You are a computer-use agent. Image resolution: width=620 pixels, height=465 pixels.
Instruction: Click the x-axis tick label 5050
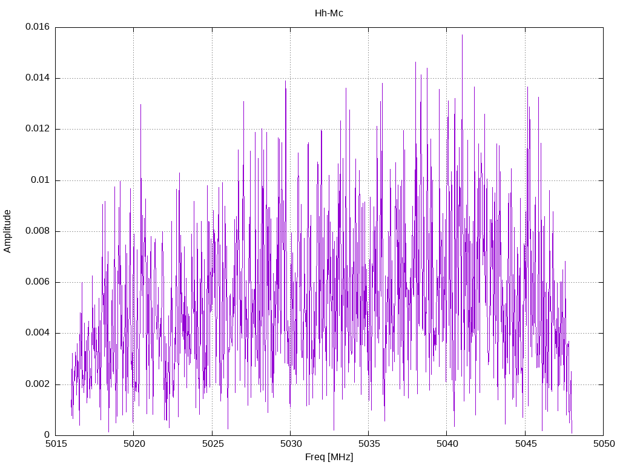tap(604, 444)
